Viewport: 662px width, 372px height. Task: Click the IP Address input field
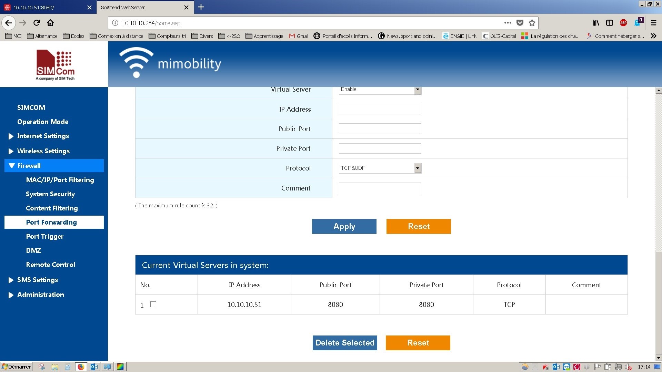(380, 109)
